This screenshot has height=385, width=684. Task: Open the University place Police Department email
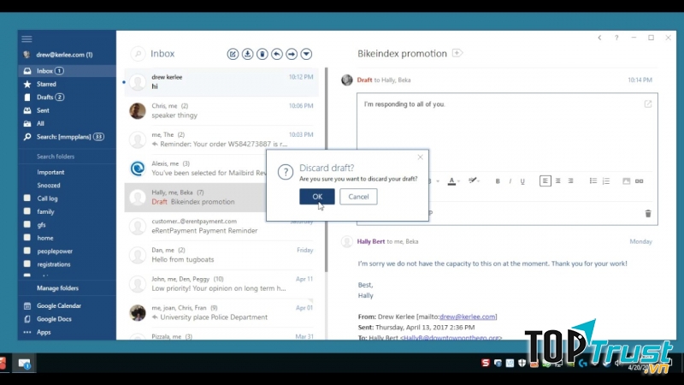pos(221,312)
